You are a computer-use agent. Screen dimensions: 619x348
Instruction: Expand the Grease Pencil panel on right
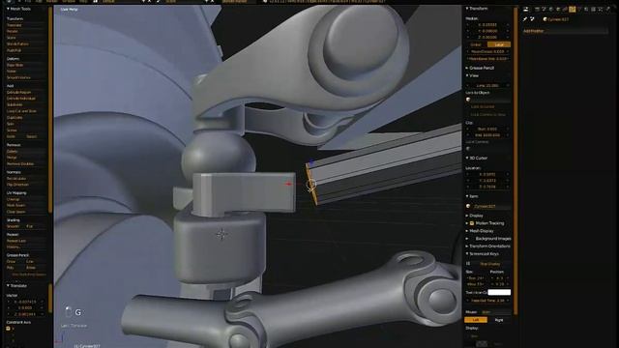click(480, 68)
